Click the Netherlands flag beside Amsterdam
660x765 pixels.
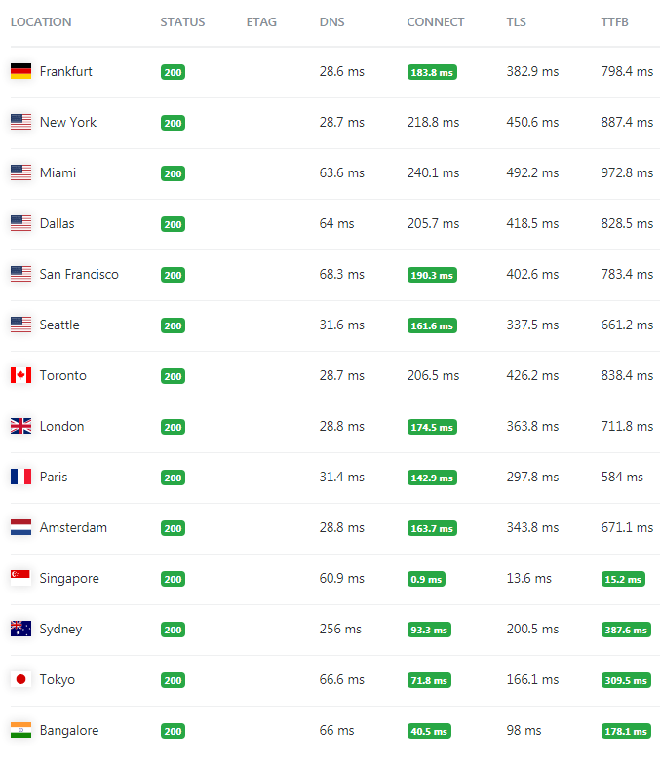(20, 527)
